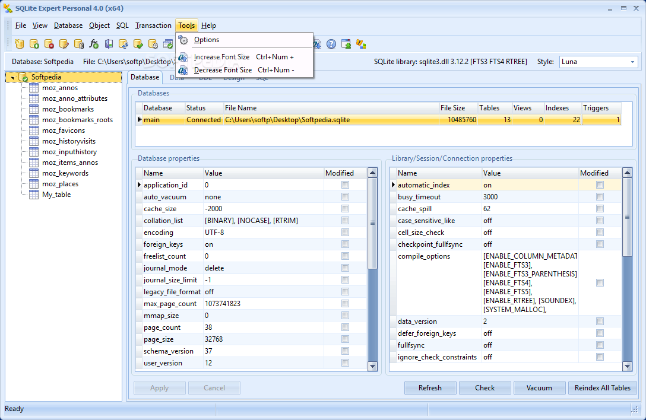The height and width of the screenshot is (420, 646).
Task: Switch to the Database tab
Action: (145, 77)
